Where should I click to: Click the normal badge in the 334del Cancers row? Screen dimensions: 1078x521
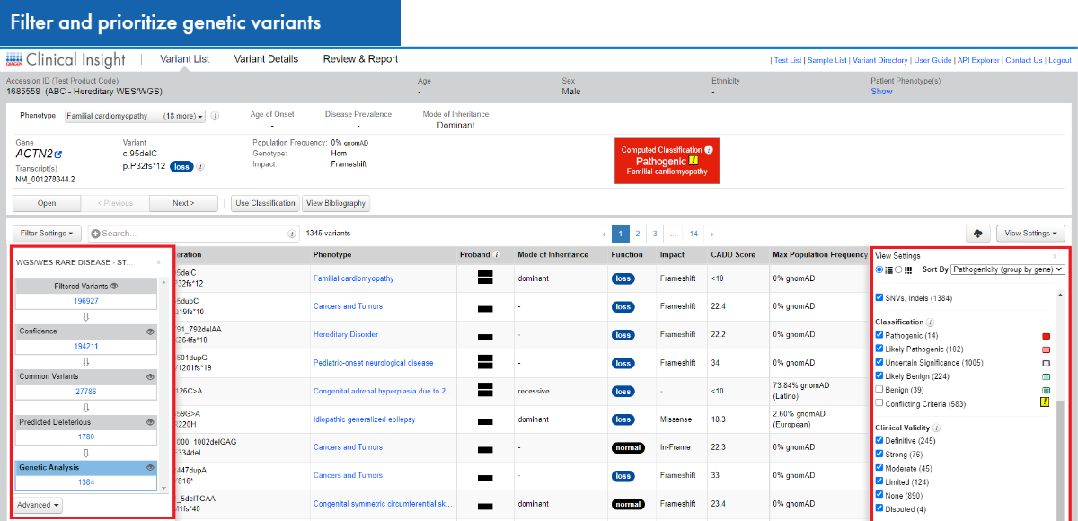point(628,447)
